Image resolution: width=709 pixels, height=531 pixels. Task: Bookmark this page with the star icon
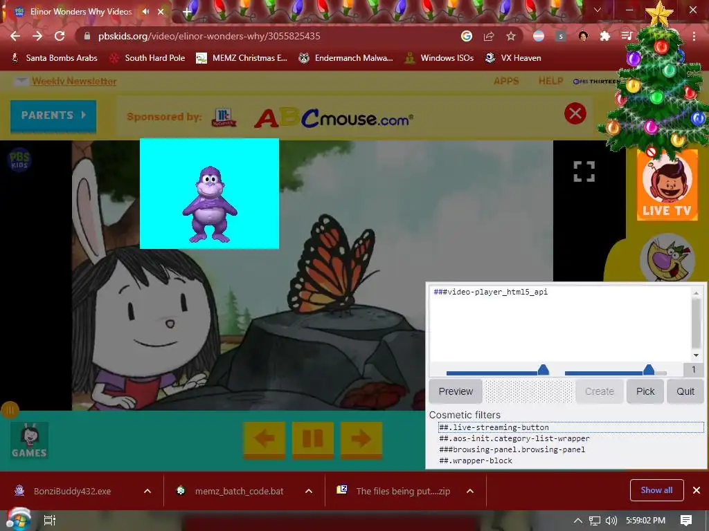pos(511,36)
